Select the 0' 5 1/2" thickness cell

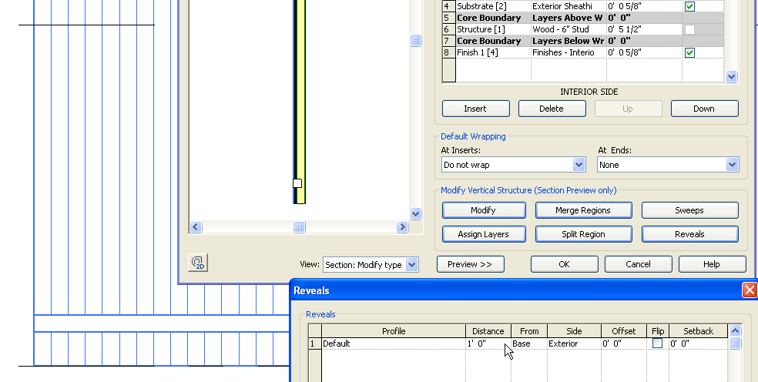tap(645, 29)
